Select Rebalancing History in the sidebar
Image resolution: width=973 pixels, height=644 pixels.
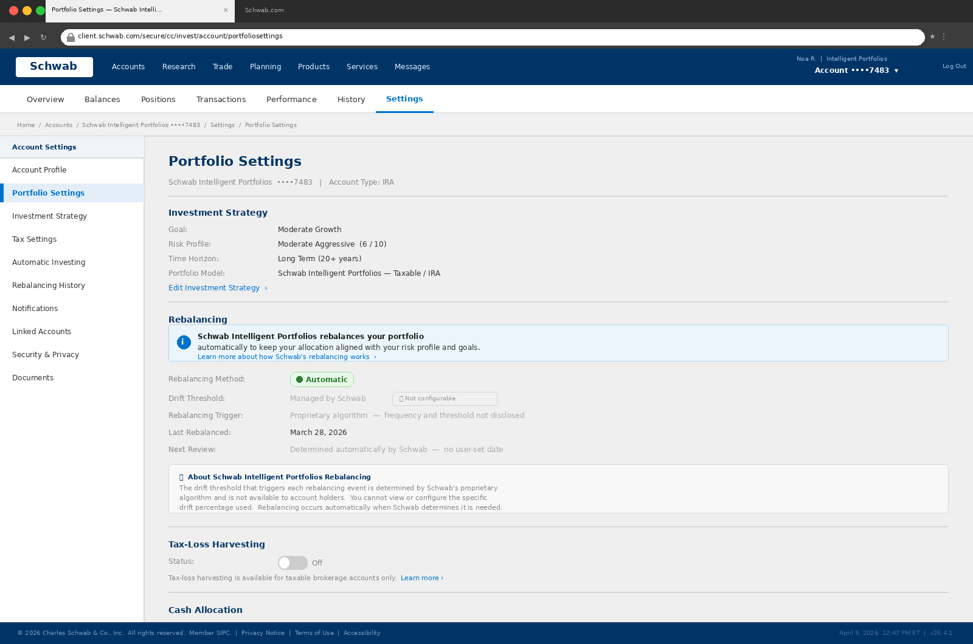pos(48,285)
